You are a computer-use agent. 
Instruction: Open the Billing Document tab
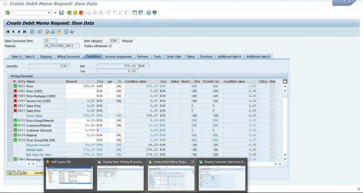coord(68,57)
